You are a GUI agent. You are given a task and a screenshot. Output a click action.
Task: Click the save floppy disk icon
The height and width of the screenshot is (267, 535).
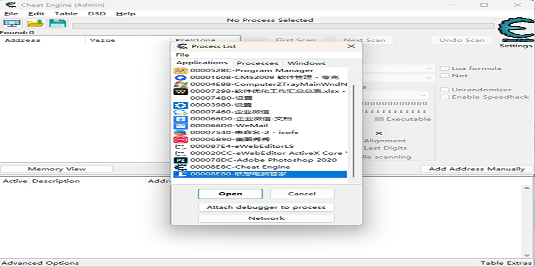coord(58,24)
